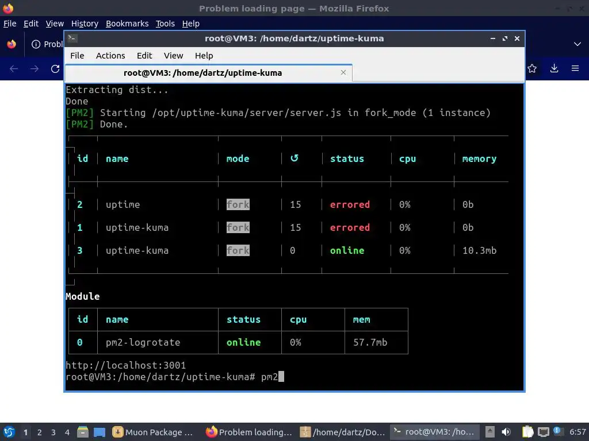Click the Firefox icon in the title bar
The height and width of the screenshot is (441, 589).
[x=8, y=8]
